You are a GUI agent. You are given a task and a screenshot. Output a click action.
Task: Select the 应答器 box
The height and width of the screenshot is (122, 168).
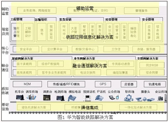click(x=129, y=84)
